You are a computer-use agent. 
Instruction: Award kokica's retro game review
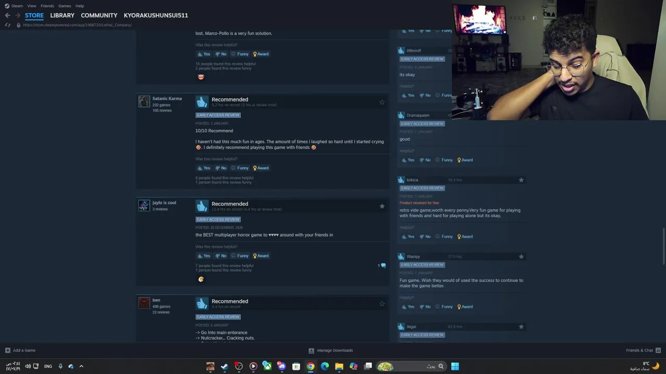[465, 236]
